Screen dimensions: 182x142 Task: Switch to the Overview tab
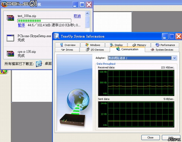point(67,45)
